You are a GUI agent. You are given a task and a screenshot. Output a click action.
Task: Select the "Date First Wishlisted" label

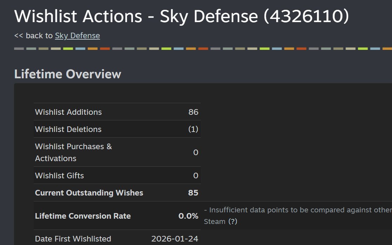73,239
